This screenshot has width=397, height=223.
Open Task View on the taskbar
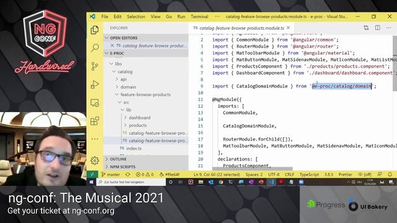181,182
